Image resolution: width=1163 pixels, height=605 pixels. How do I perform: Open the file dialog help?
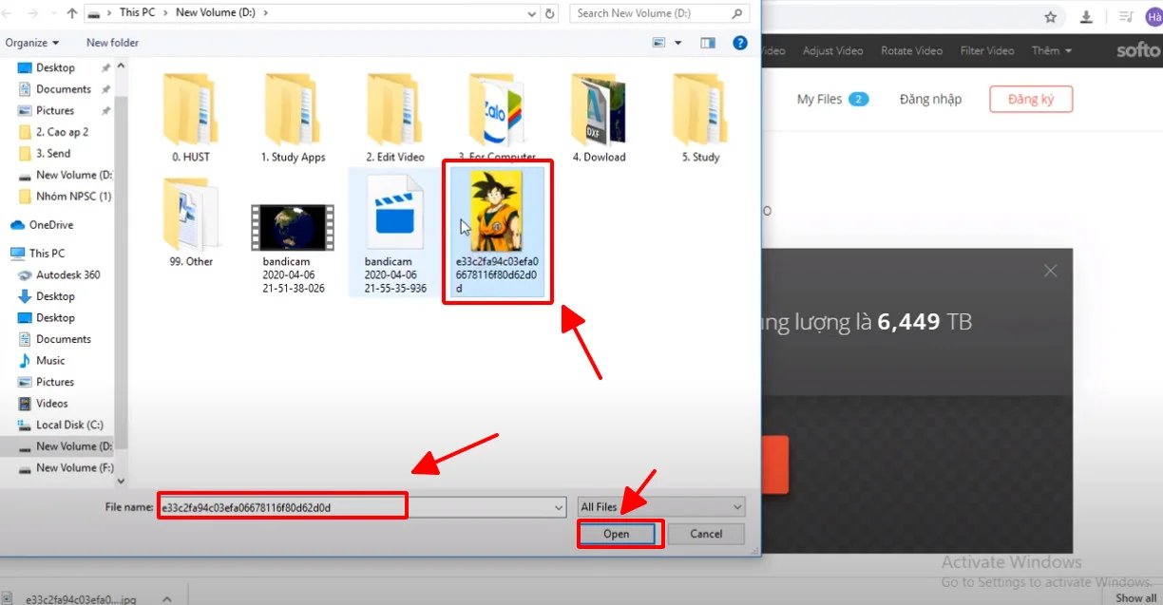740,43
